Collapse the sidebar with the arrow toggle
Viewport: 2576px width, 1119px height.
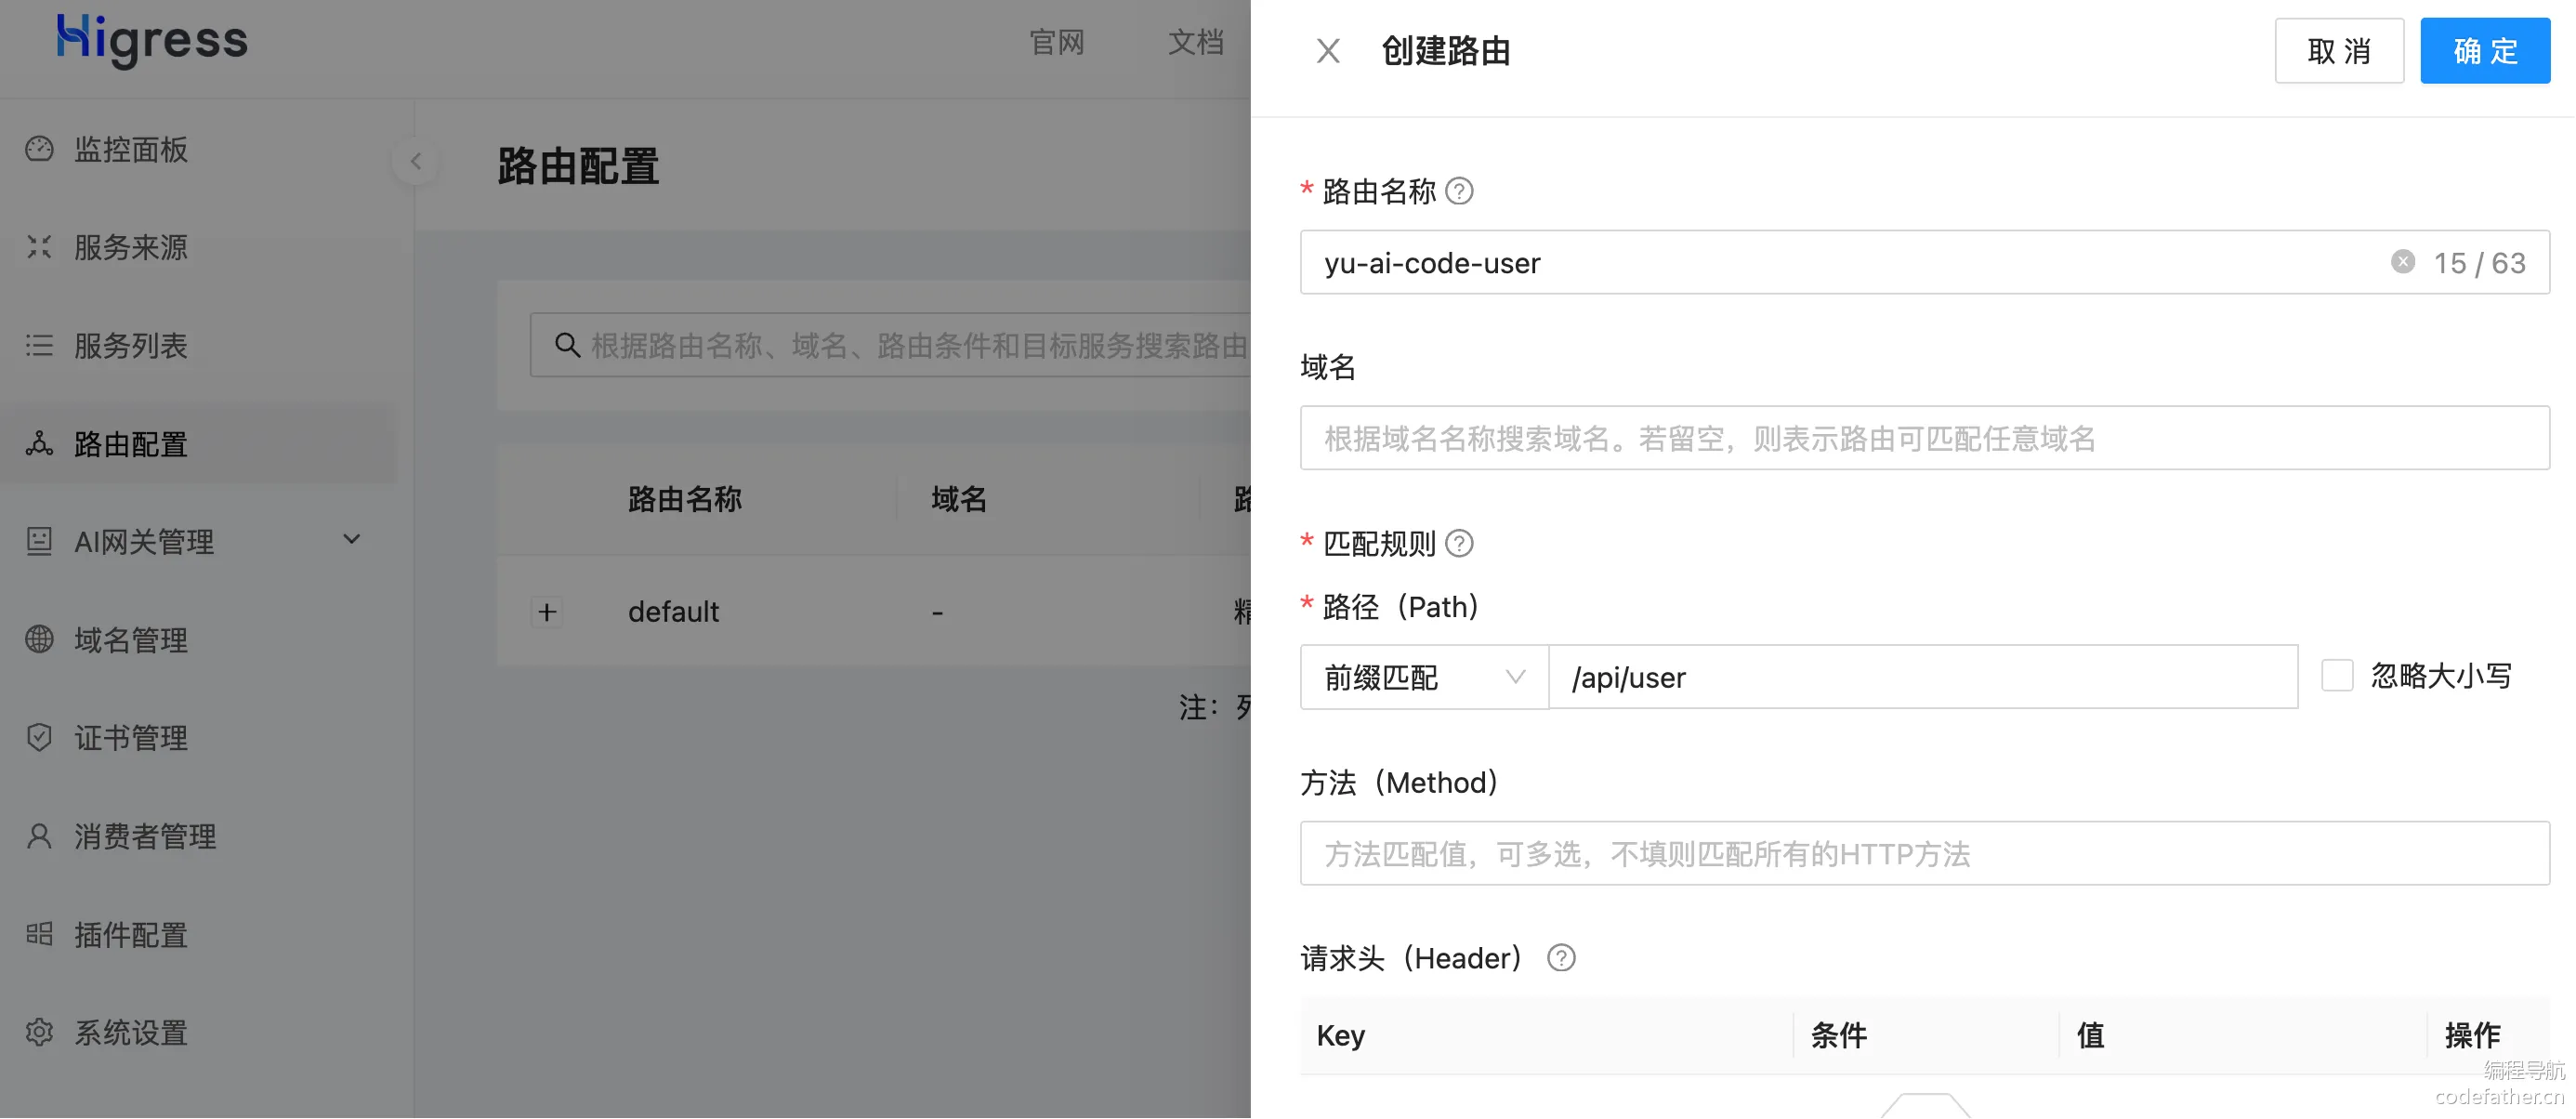coord(416,162)
